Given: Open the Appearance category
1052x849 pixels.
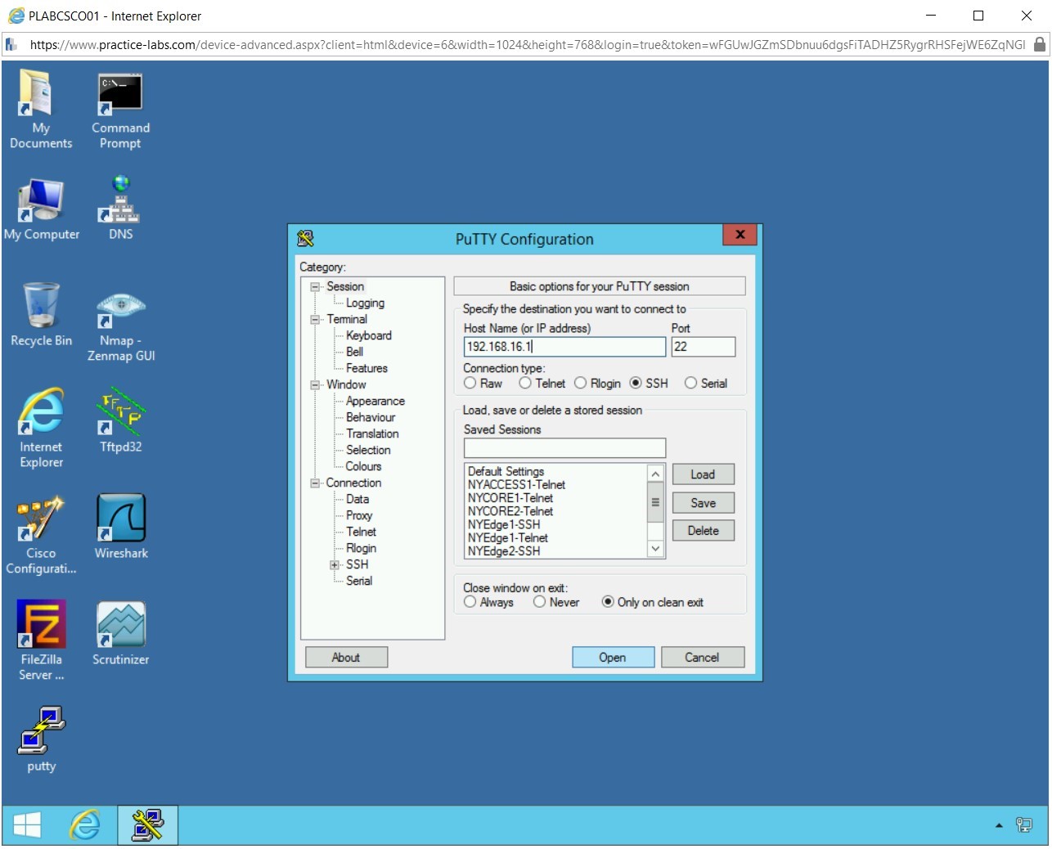Looking at the screenshot, I should tap(375, 401).
